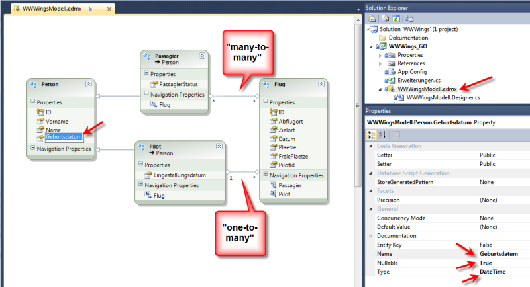
Task: Click Refresh icon in Solution Explorer toolbar
Action: point(396,19)
